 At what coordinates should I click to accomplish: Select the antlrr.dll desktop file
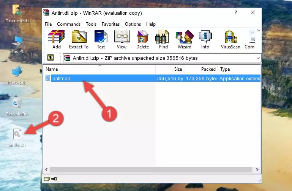tap(17, 138)
